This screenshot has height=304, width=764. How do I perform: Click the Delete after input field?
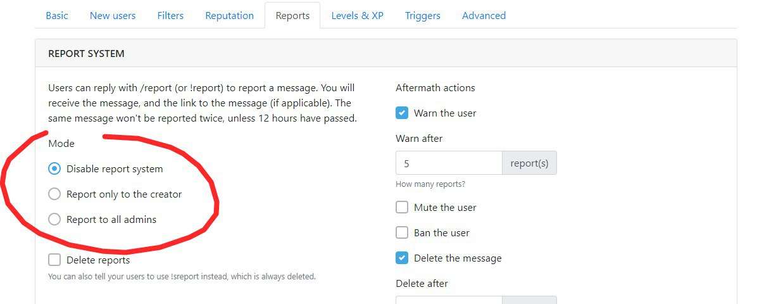point(449,300)
